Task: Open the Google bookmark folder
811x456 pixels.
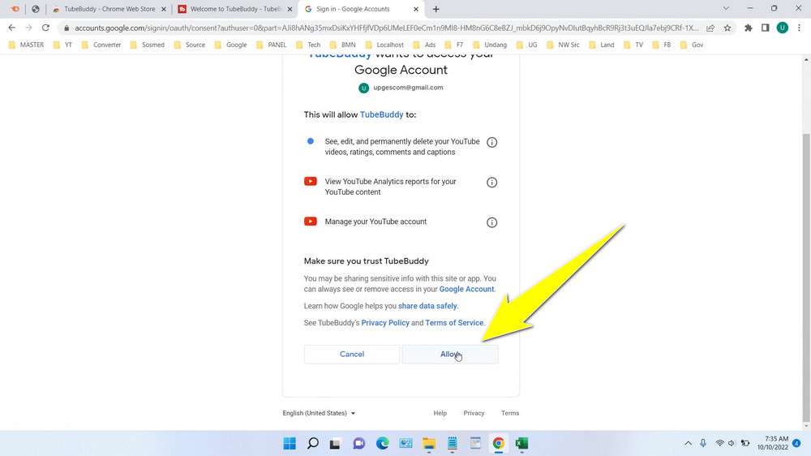Action: click(x=230, y=45)
